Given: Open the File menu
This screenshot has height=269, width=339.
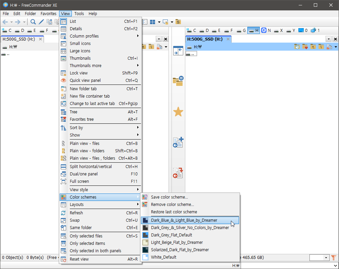Looking at the screenshot, I should [x=6, y=14].
